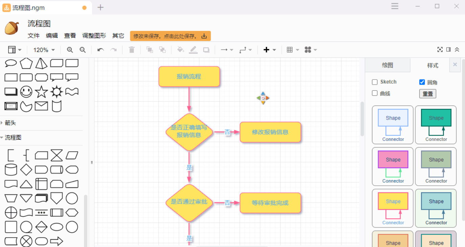Viewport: 465px width, 247px height.
Task: Open the four-shapes dropdown in toolbar
Action: 311,50
